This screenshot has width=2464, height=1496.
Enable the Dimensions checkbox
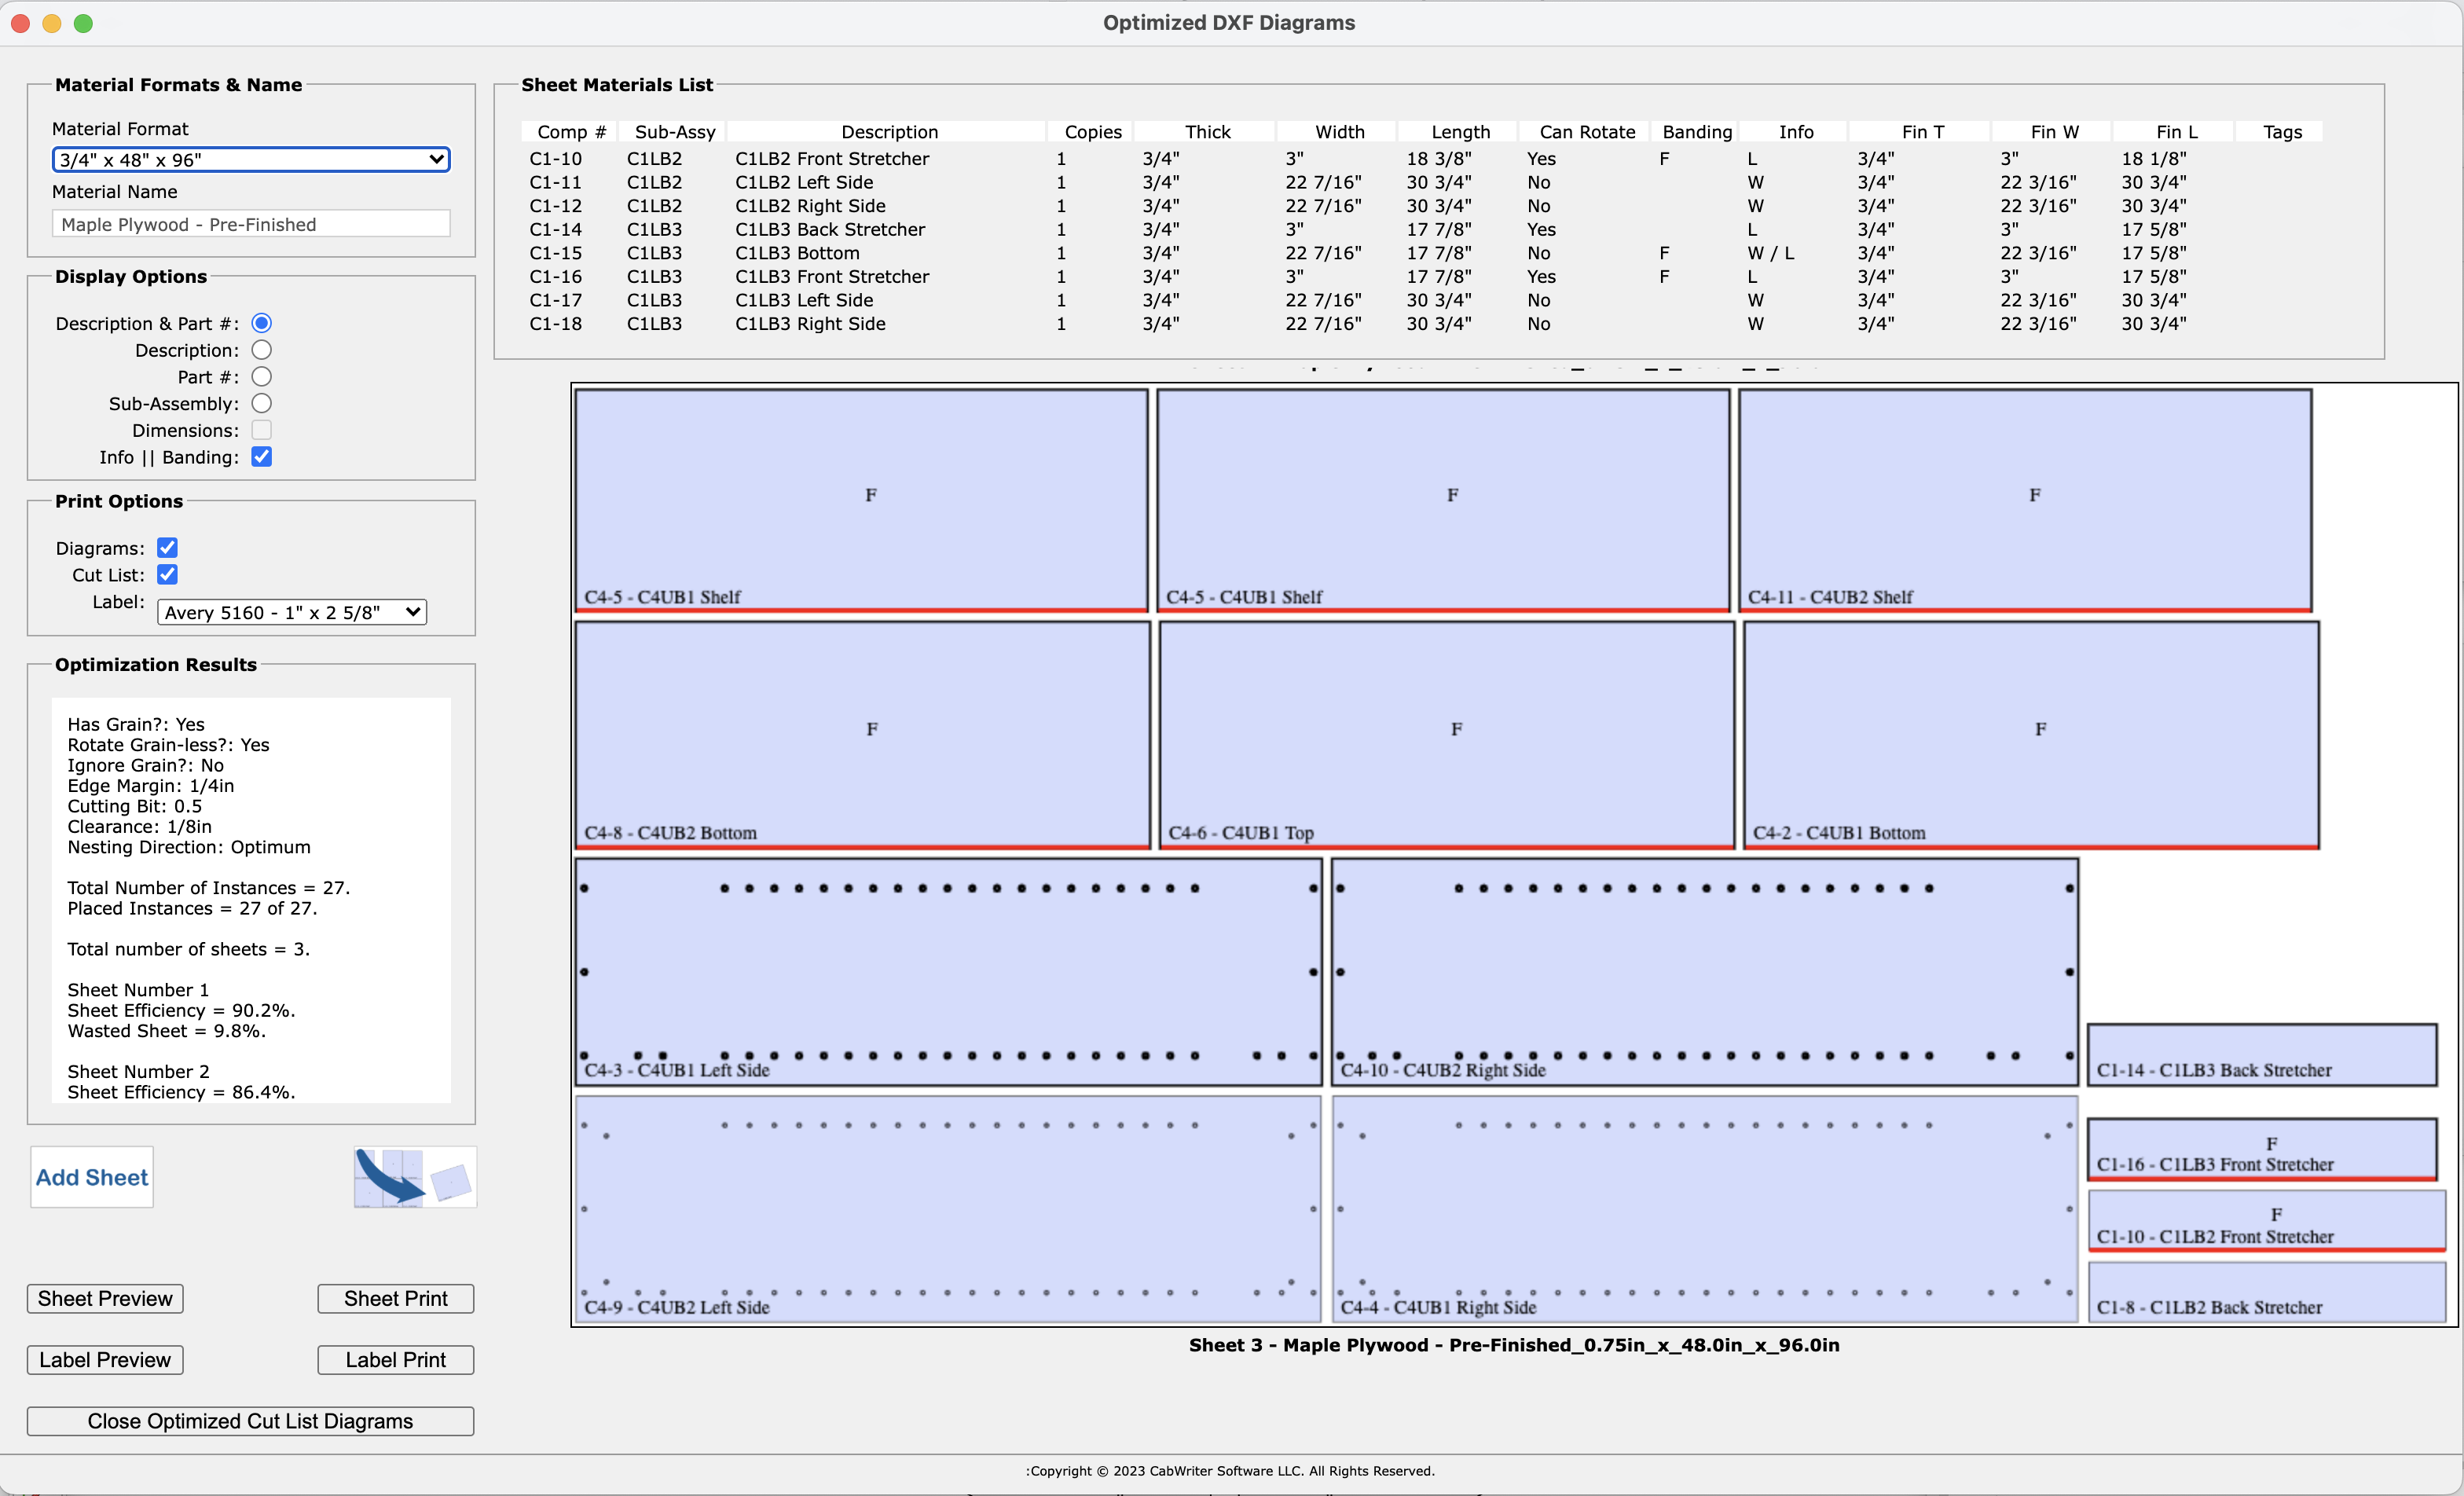pos(261,430)
